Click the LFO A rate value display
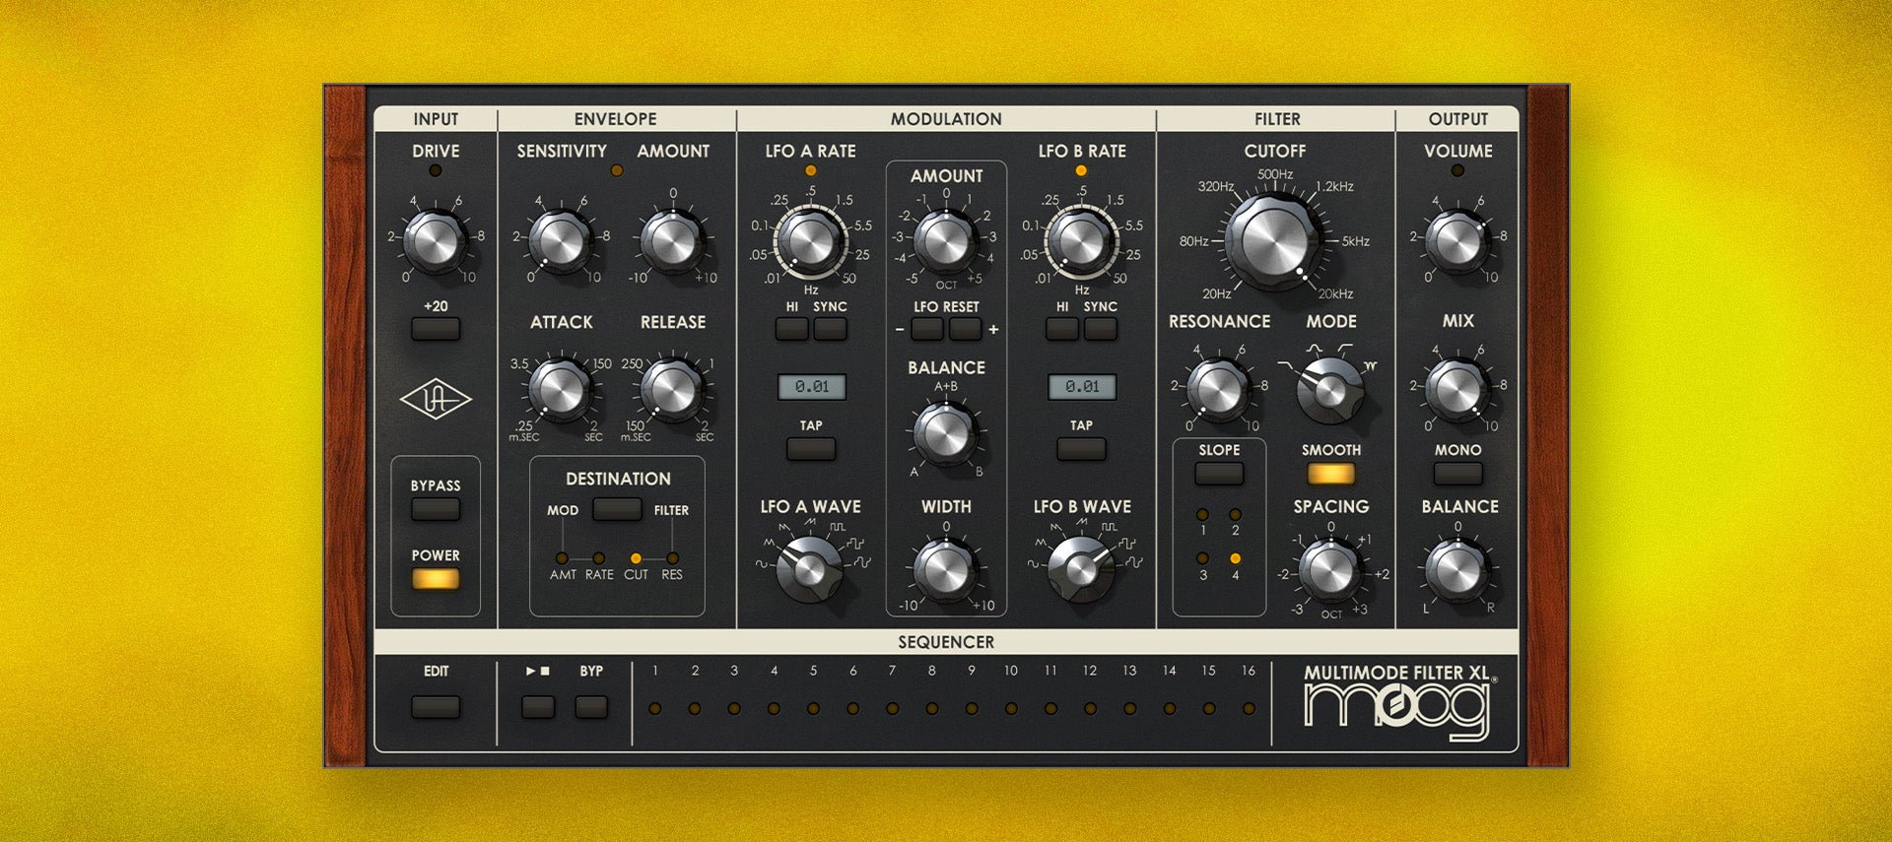 point(811,387)
